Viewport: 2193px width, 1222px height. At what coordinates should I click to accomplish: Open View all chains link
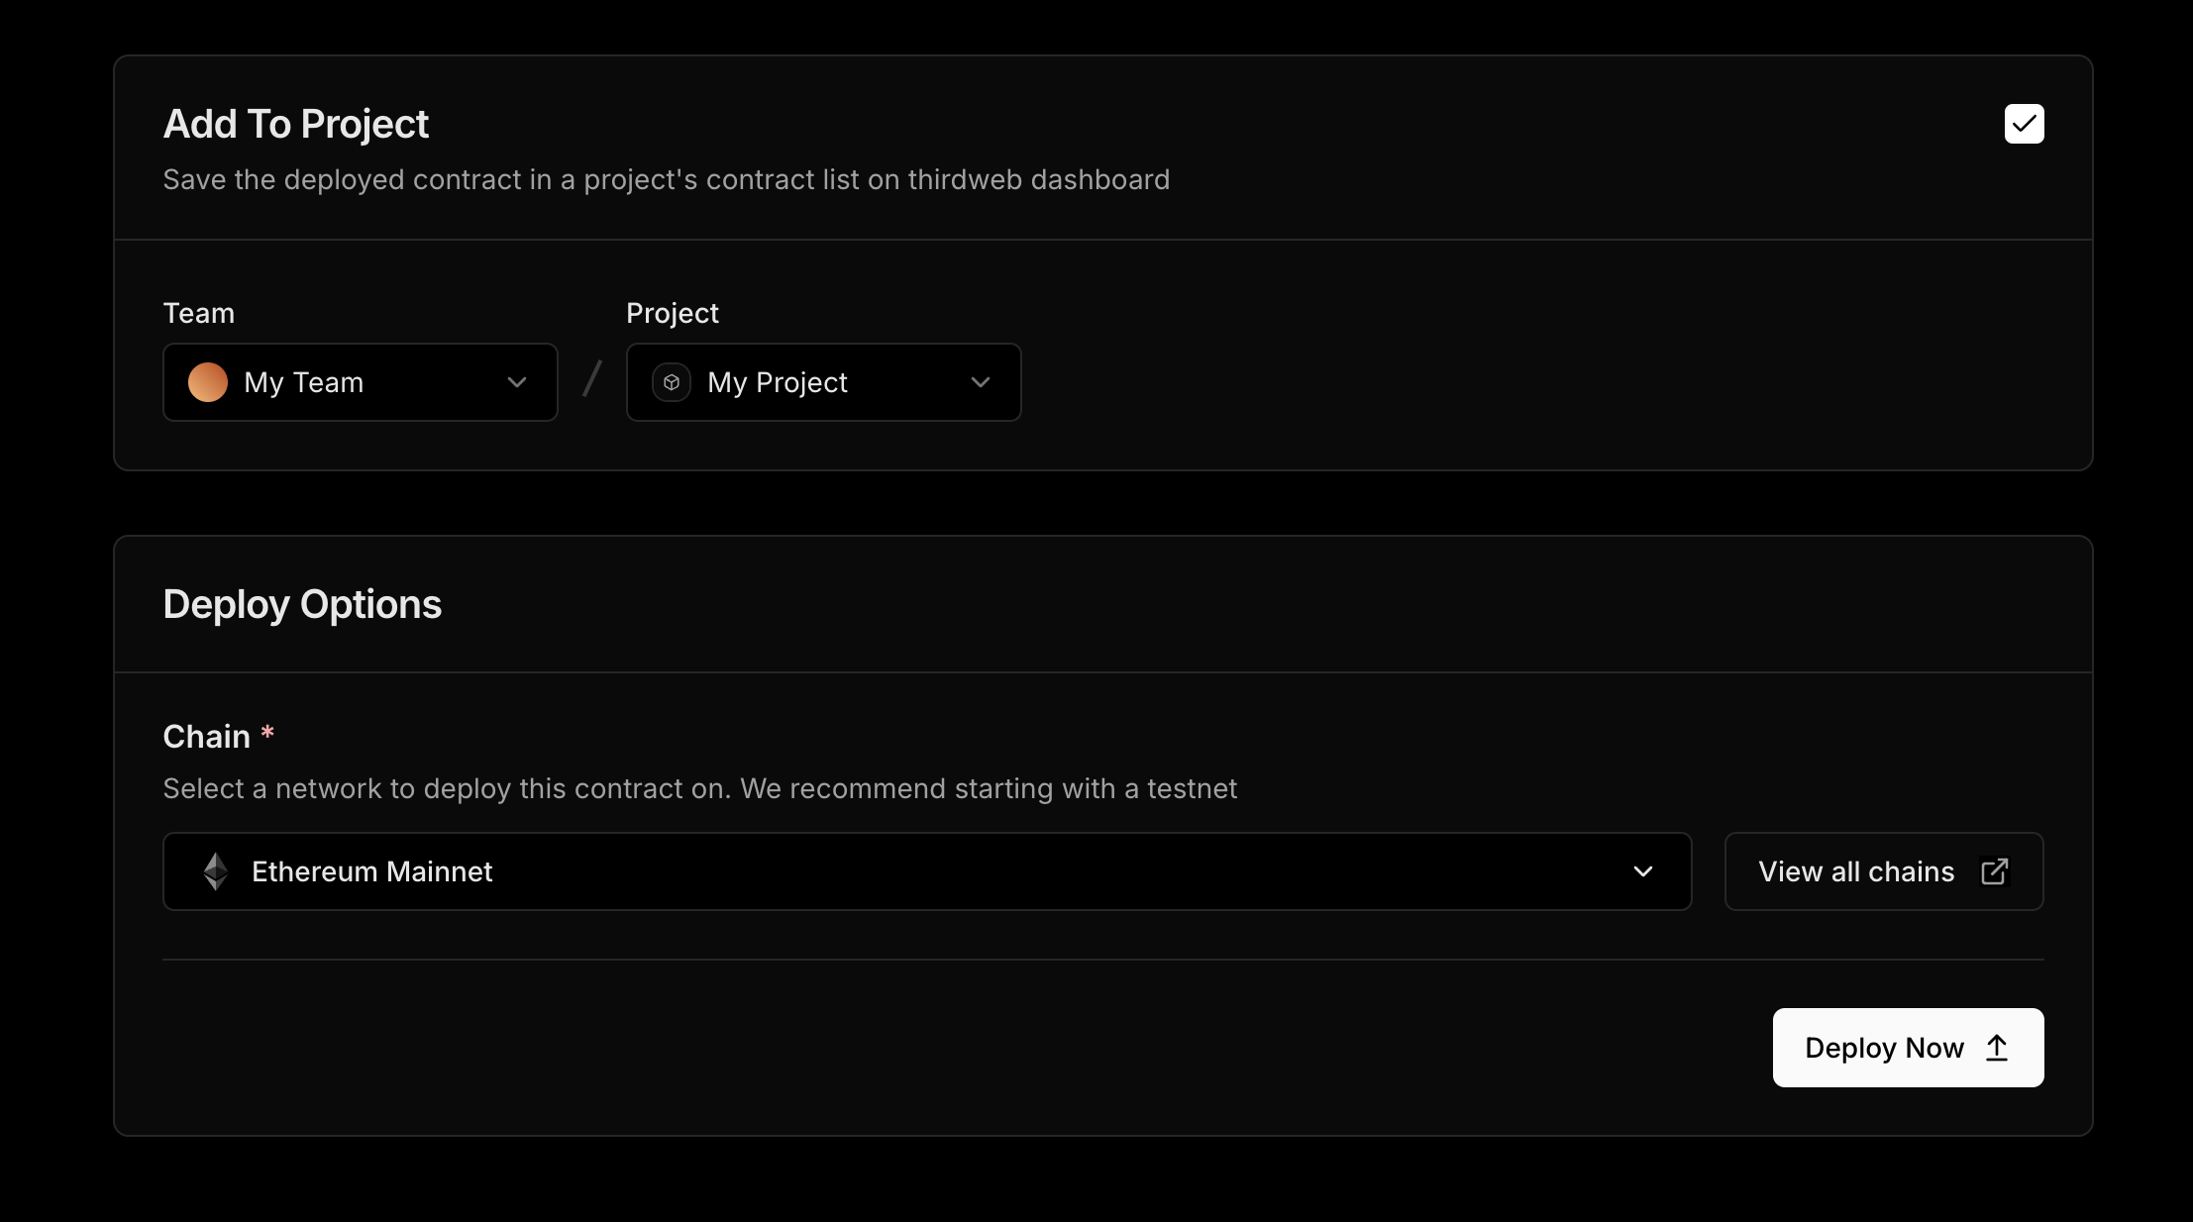pos(1856,871)
